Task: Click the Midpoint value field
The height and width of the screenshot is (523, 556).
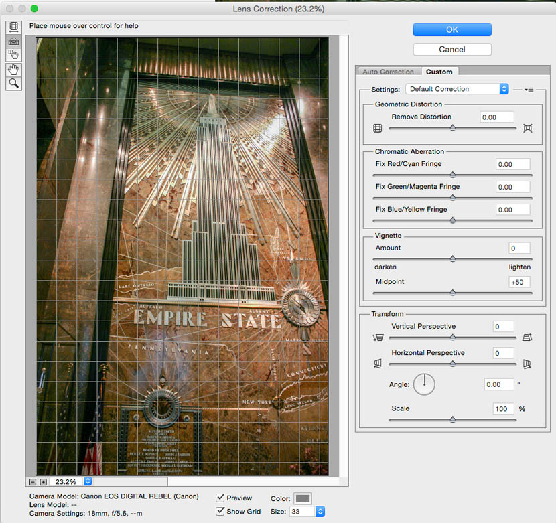Action: click(x=519, y=282)
